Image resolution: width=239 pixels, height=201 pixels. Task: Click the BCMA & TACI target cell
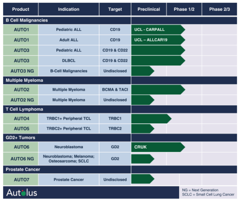[115, 90]
